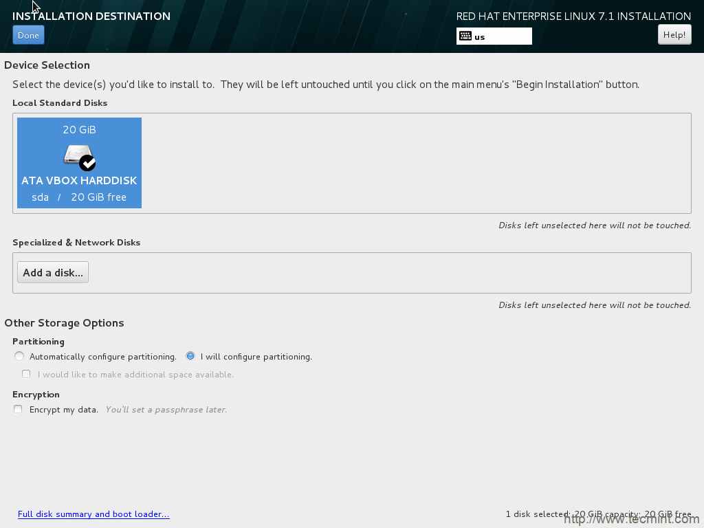
Task: Click 'sda / 20 GiB free' text
Action: coord(79,197)
